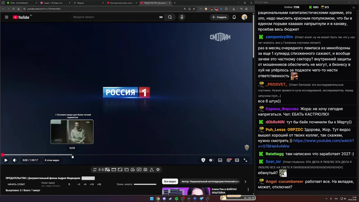Image resolution: width=359 pixels, height=202 pixels.
Task: Seek the video progress bar
Action: pyautogui.click(x=126, y=155)
